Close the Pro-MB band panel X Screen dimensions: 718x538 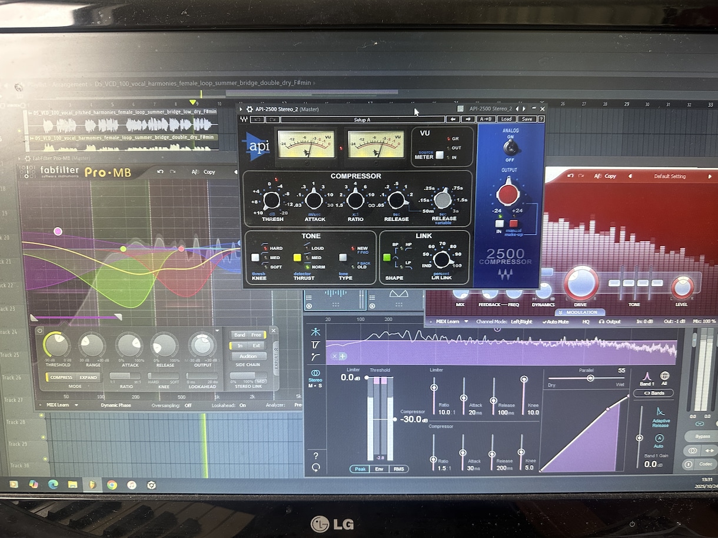tap(273, 330)
